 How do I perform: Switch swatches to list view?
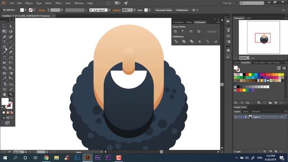click(x=279, y=68)
